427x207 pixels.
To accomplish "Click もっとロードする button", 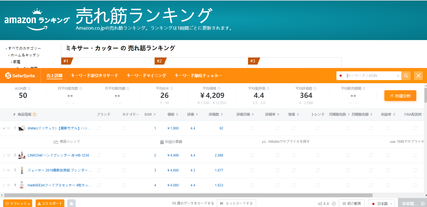I will 237,203.
